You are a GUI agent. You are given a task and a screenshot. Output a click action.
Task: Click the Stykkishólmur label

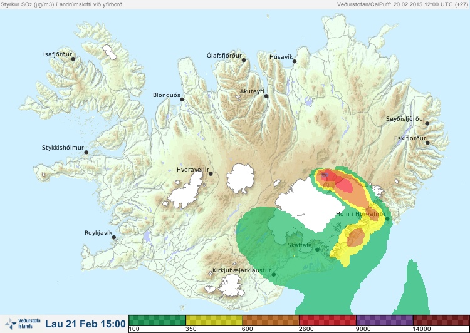click(63, 148)
